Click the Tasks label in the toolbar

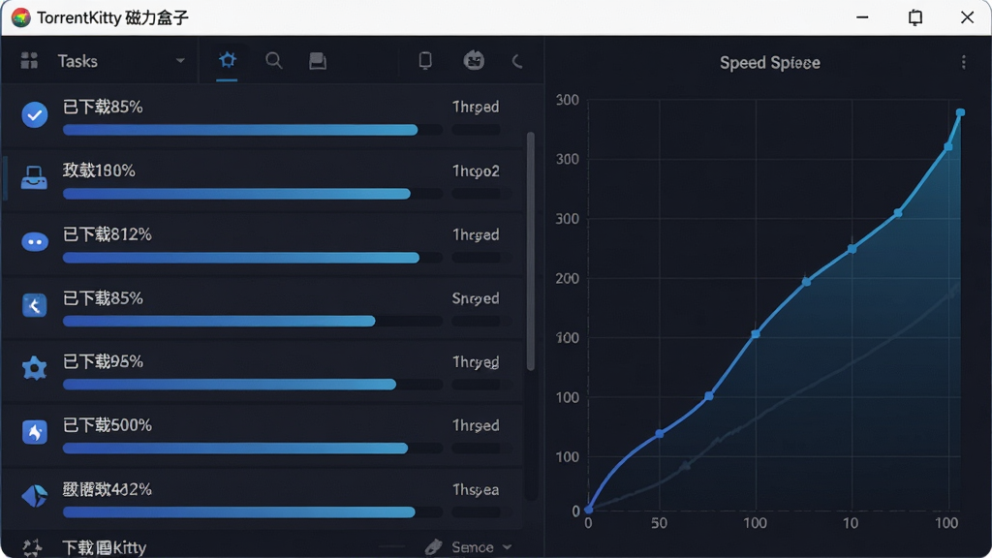pyautogui.click(x=77, y=61)
